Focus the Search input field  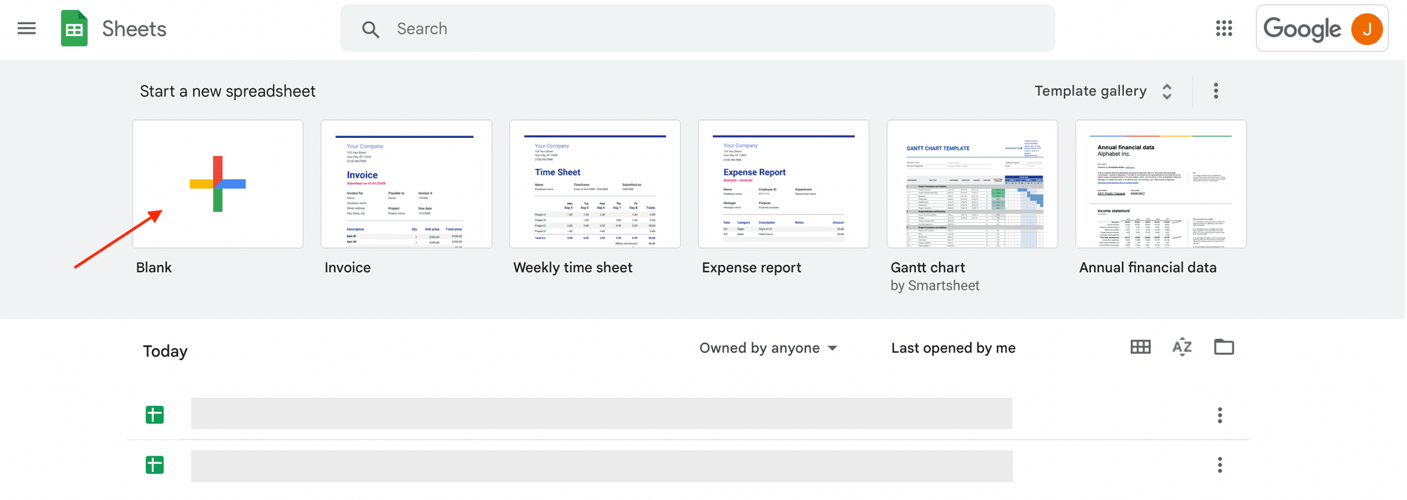697,29
